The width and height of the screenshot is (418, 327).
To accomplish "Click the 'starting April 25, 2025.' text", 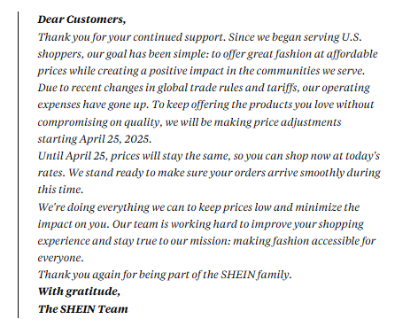I will (95, 139).
